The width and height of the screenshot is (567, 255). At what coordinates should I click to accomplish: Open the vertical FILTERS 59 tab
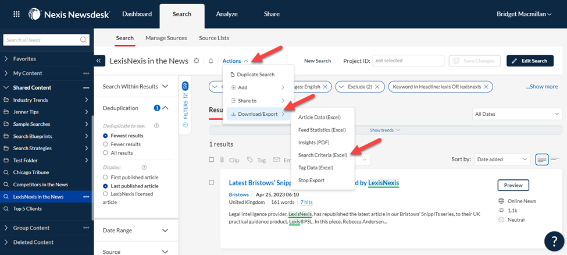click(x=186, y=105)
